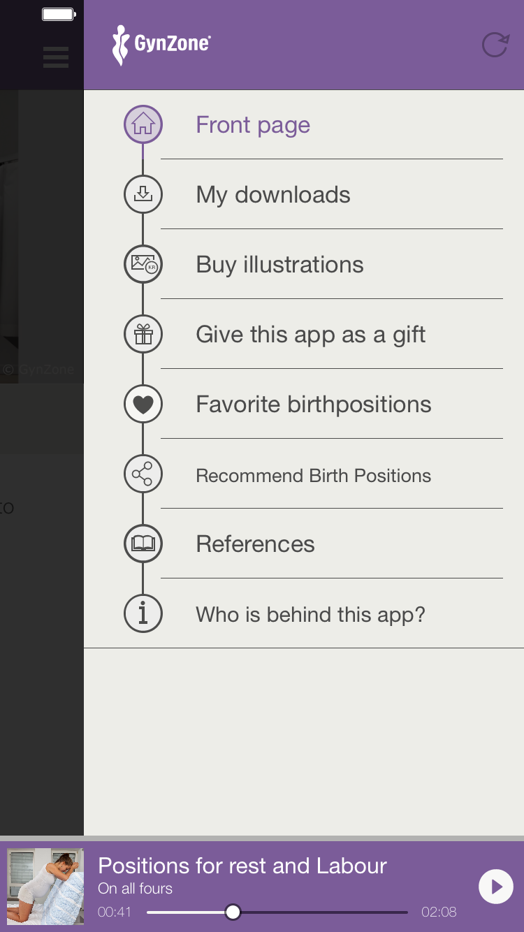Viewport: 524px width, 932px height.
Task: Tap the info icon at menu bottom
Action: 143,613
